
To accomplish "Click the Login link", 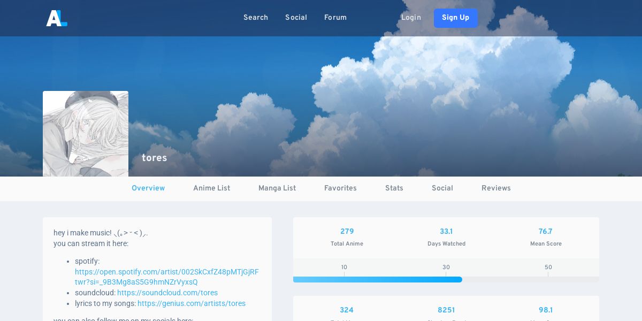I will click(x=411, y=18).
